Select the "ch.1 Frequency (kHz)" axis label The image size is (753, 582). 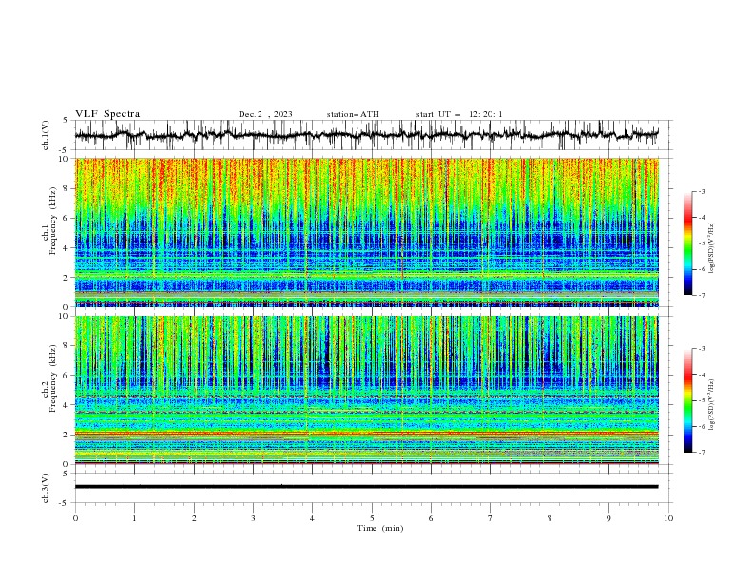[49, 219]
